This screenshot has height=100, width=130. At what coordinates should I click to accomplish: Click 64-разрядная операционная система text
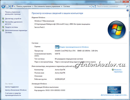(69, 59)
